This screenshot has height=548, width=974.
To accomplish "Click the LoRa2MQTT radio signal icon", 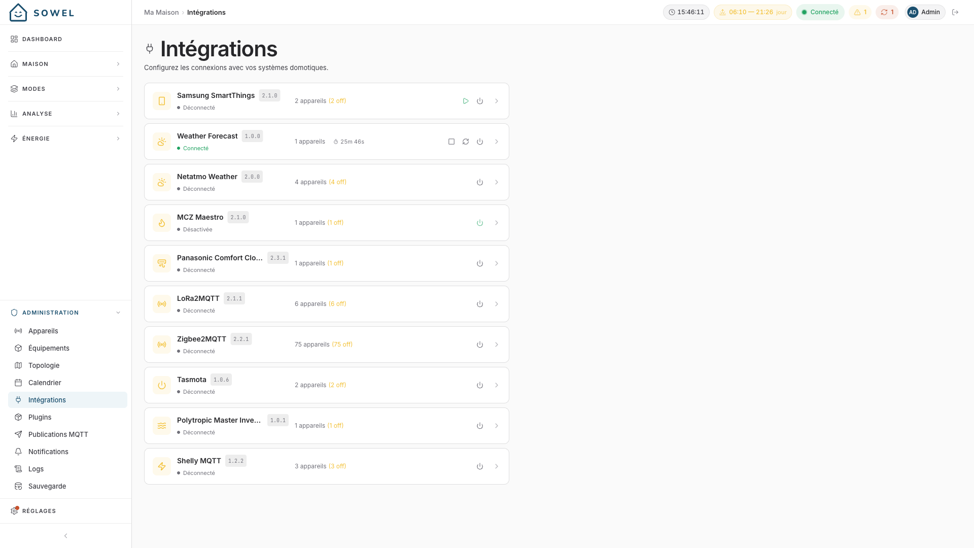I will (x=162, y=304).
